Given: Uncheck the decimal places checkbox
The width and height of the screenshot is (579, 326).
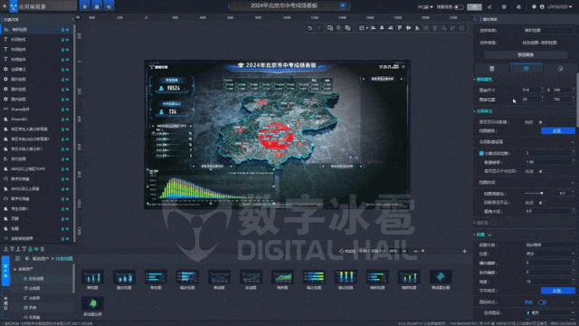Looking at the screenshot, I should pyautogui.click(x=481, y=153).
